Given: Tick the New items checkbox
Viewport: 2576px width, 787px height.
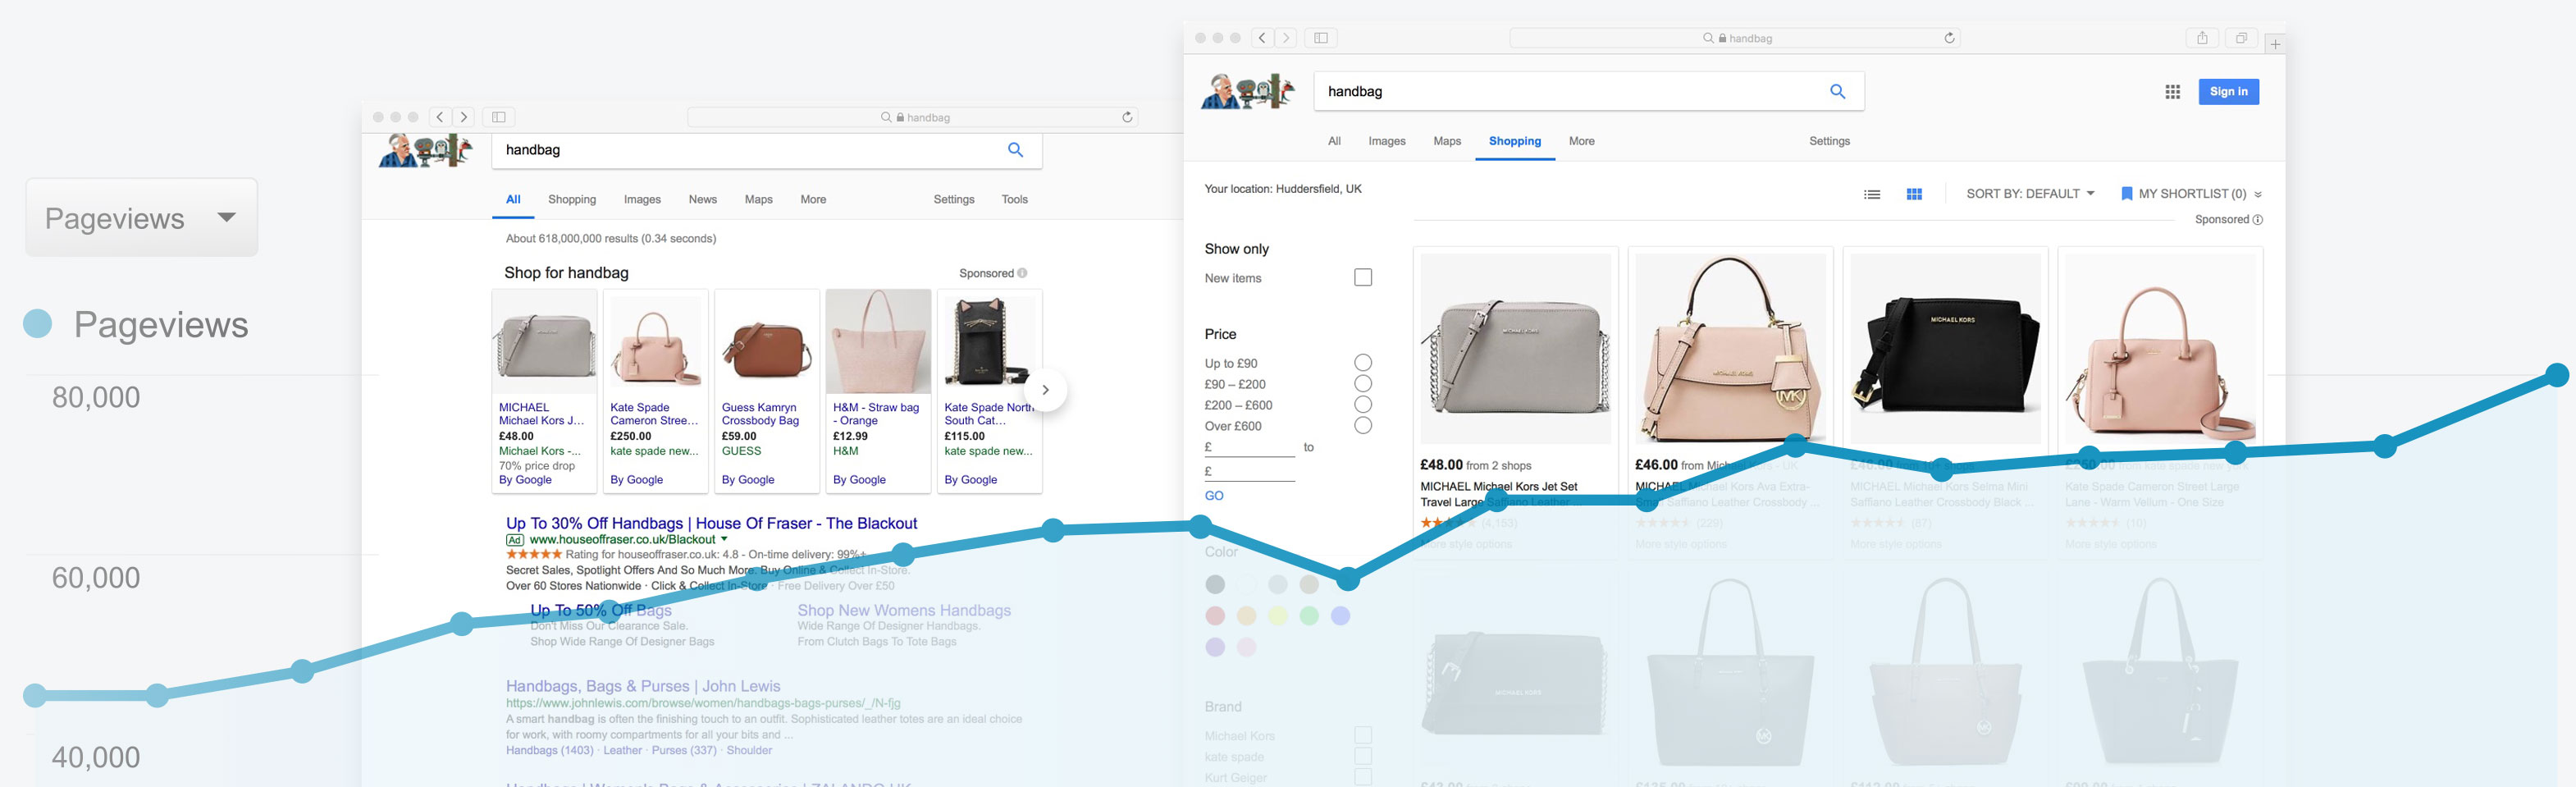Looking at the screenshot, I should [x=1363, y=277].
